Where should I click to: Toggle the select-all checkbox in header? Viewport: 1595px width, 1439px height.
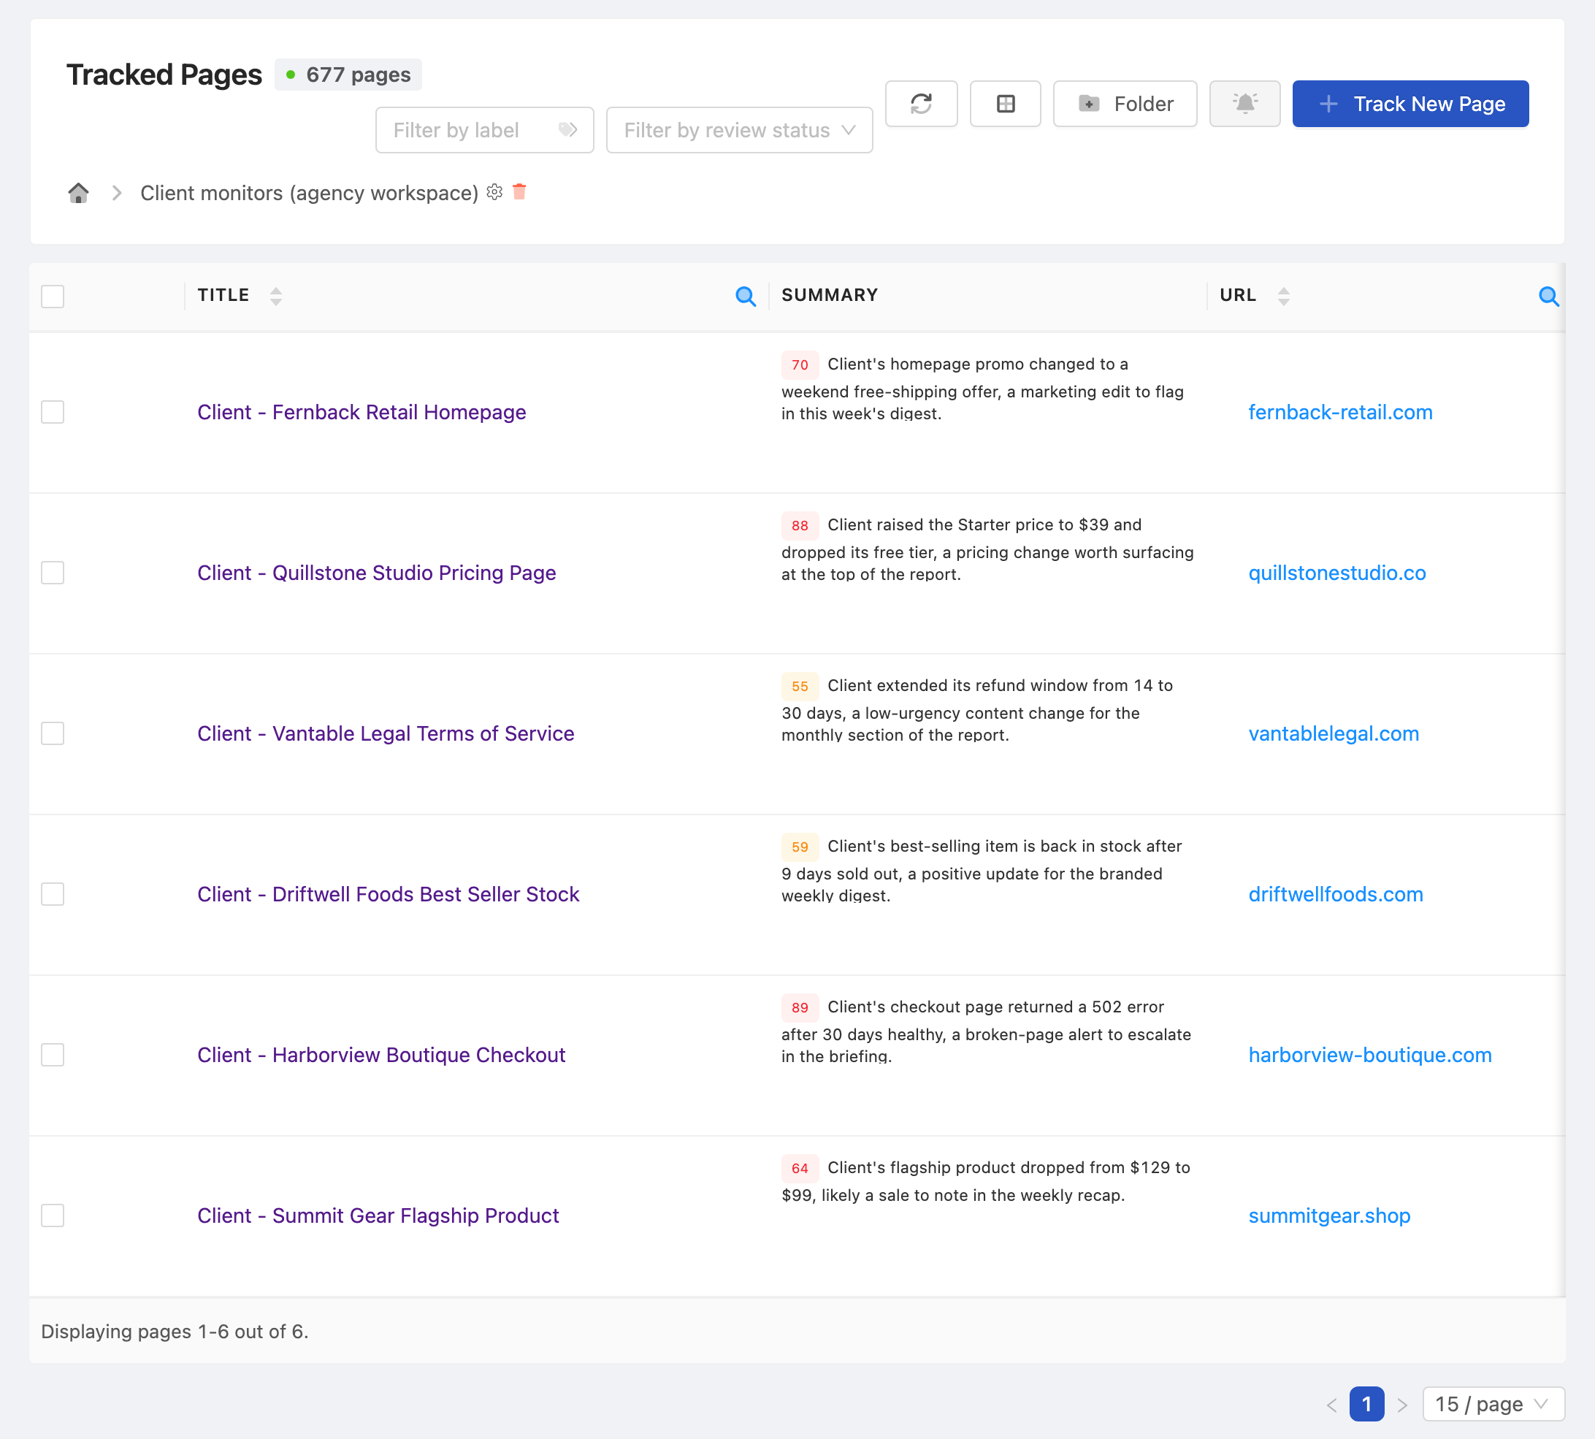coord(52,296)
